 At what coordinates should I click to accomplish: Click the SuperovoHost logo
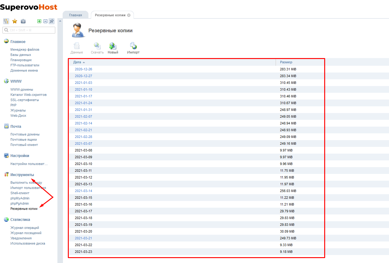[29, 7]
